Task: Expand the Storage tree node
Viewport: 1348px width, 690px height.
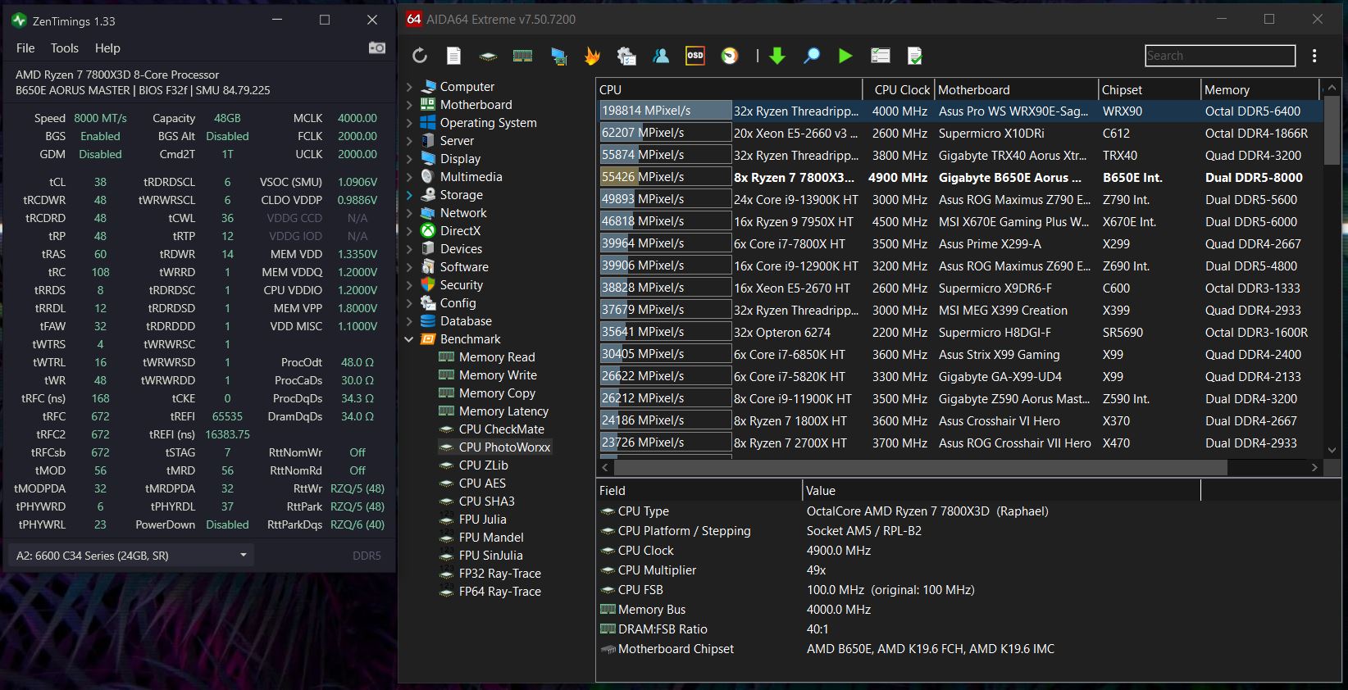Action: [409, 195]
